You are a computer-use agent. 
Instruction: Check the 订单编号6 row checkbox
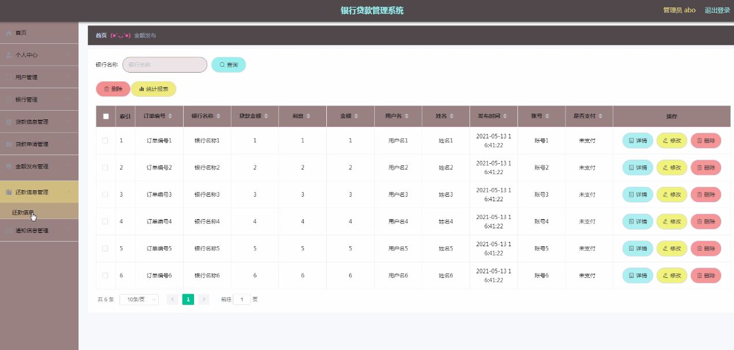click(105, 276)
